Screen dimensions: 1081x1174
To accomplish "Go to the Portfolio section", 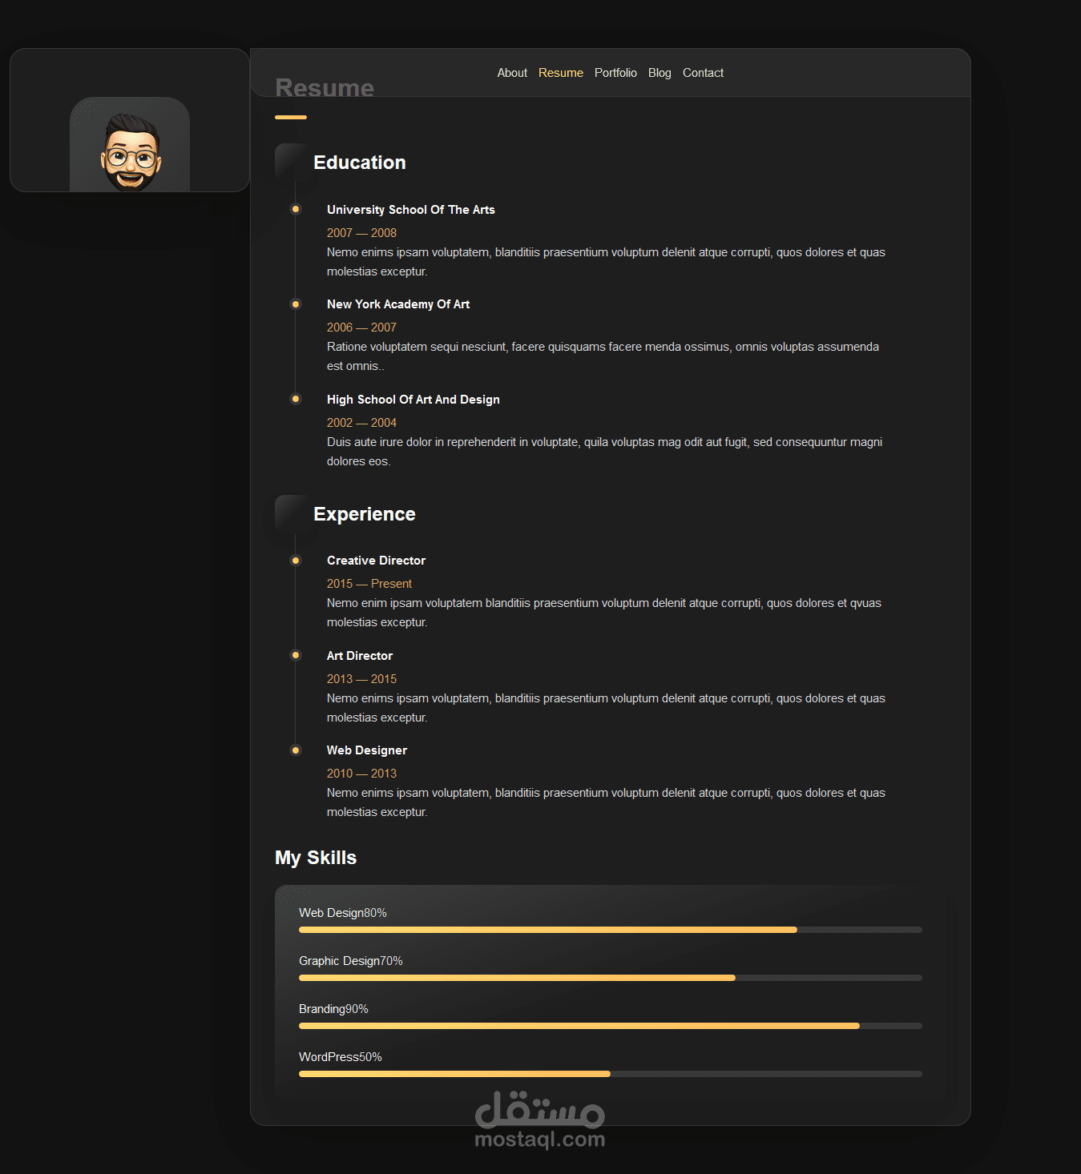I will point(615,73).
